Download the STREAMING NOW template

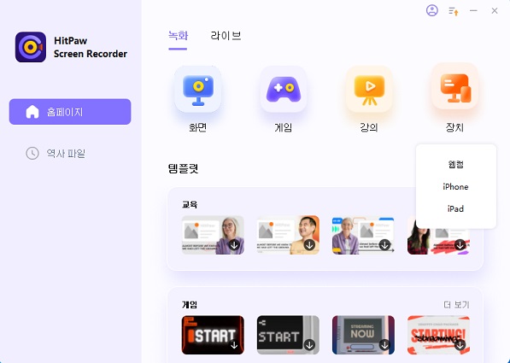coord(384,345)
